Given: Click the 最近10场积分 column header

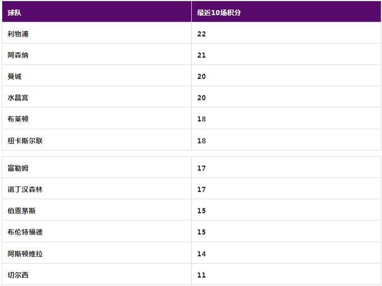Looking at the screenshot, I should (219, 12).
